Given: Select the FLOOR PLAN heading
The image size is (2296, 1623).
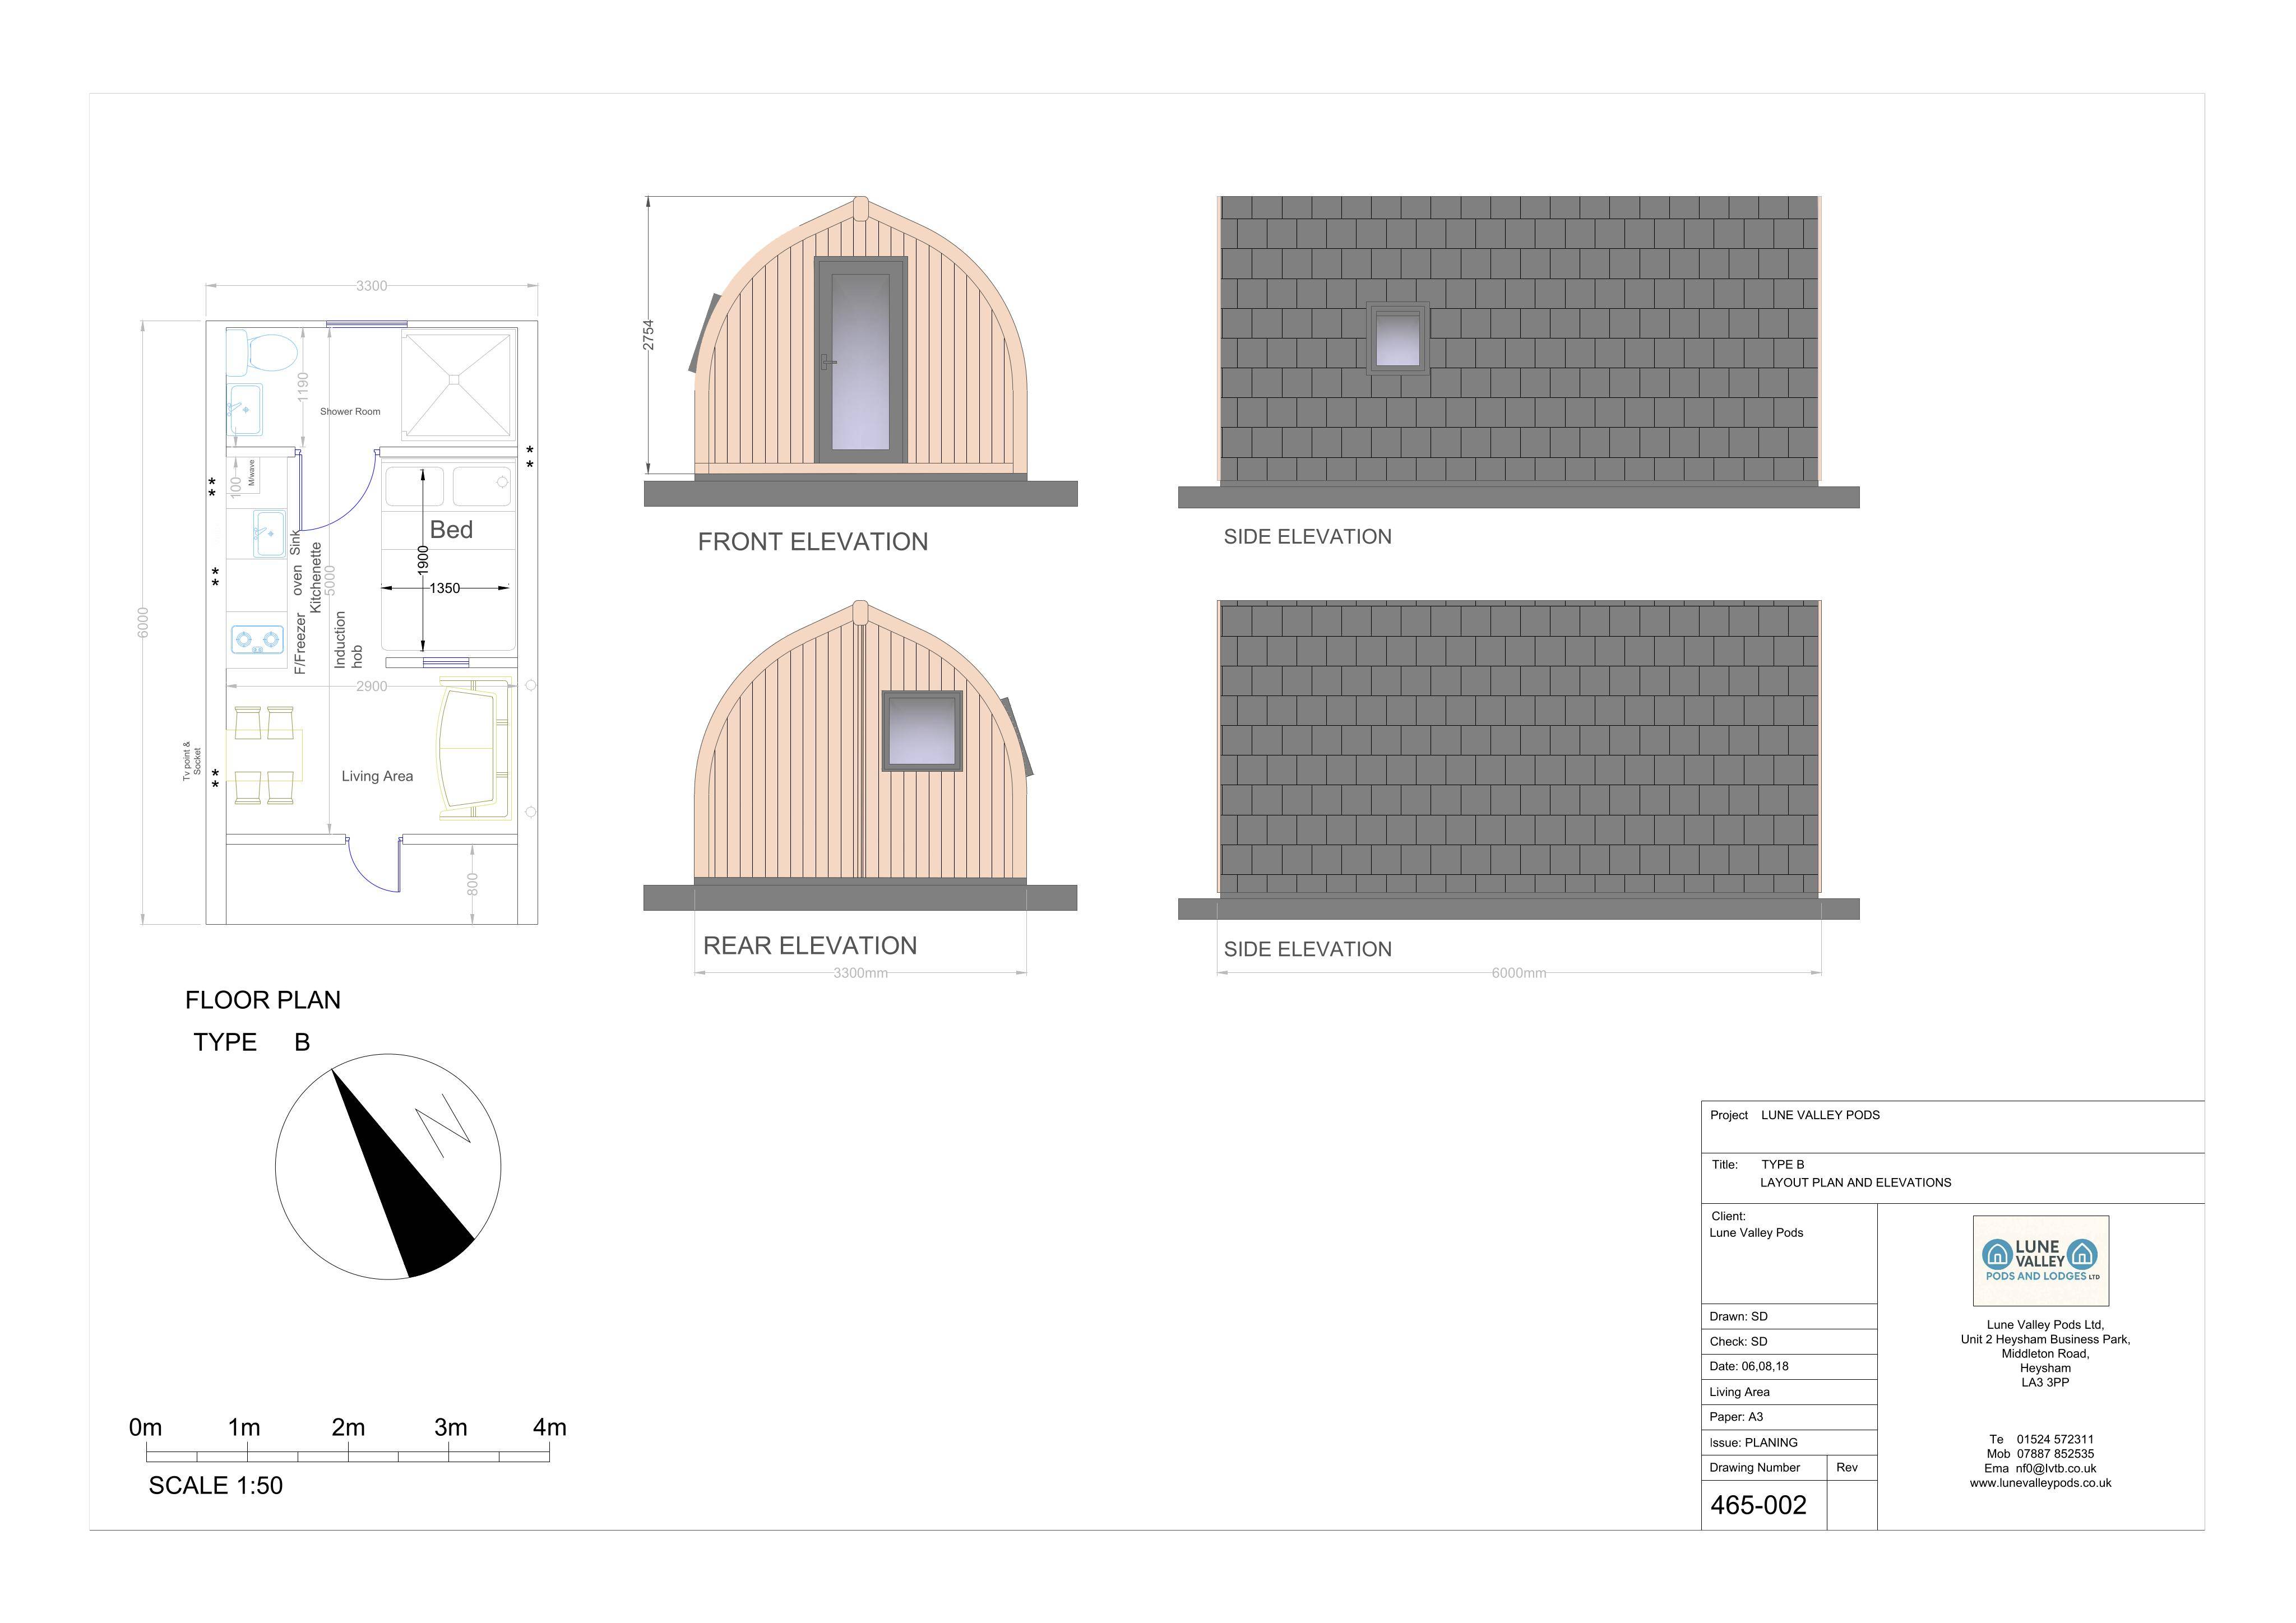Looking at the screenshot, I should (x=263, y=1000).
